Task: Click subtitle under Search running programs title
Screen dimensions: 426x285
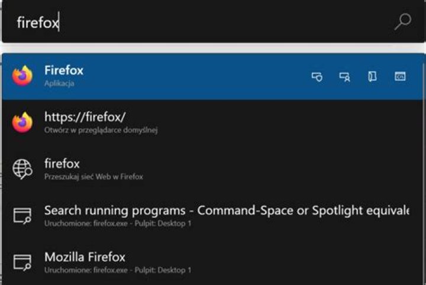Action: [118, 224]
